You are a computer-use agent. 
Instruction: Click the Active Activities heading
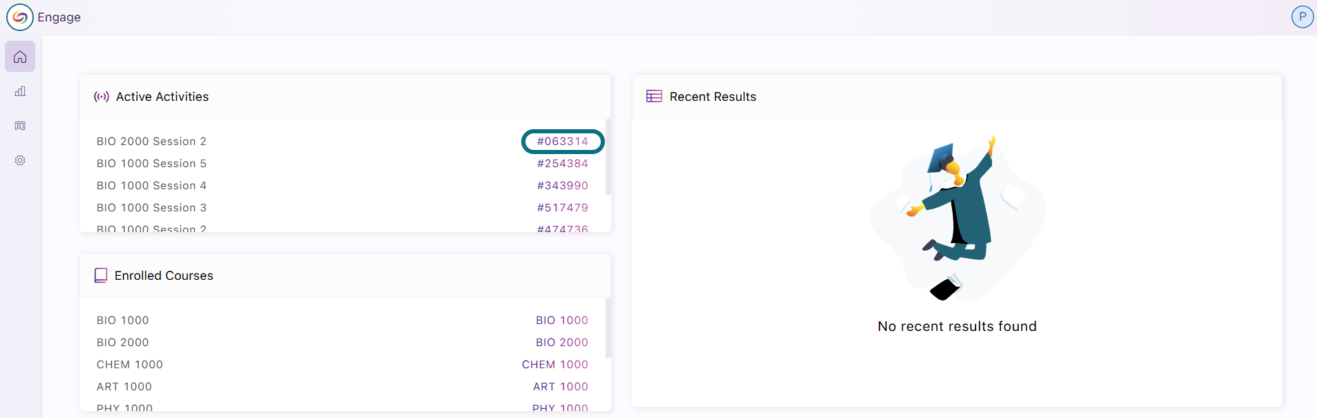[162, 97]
